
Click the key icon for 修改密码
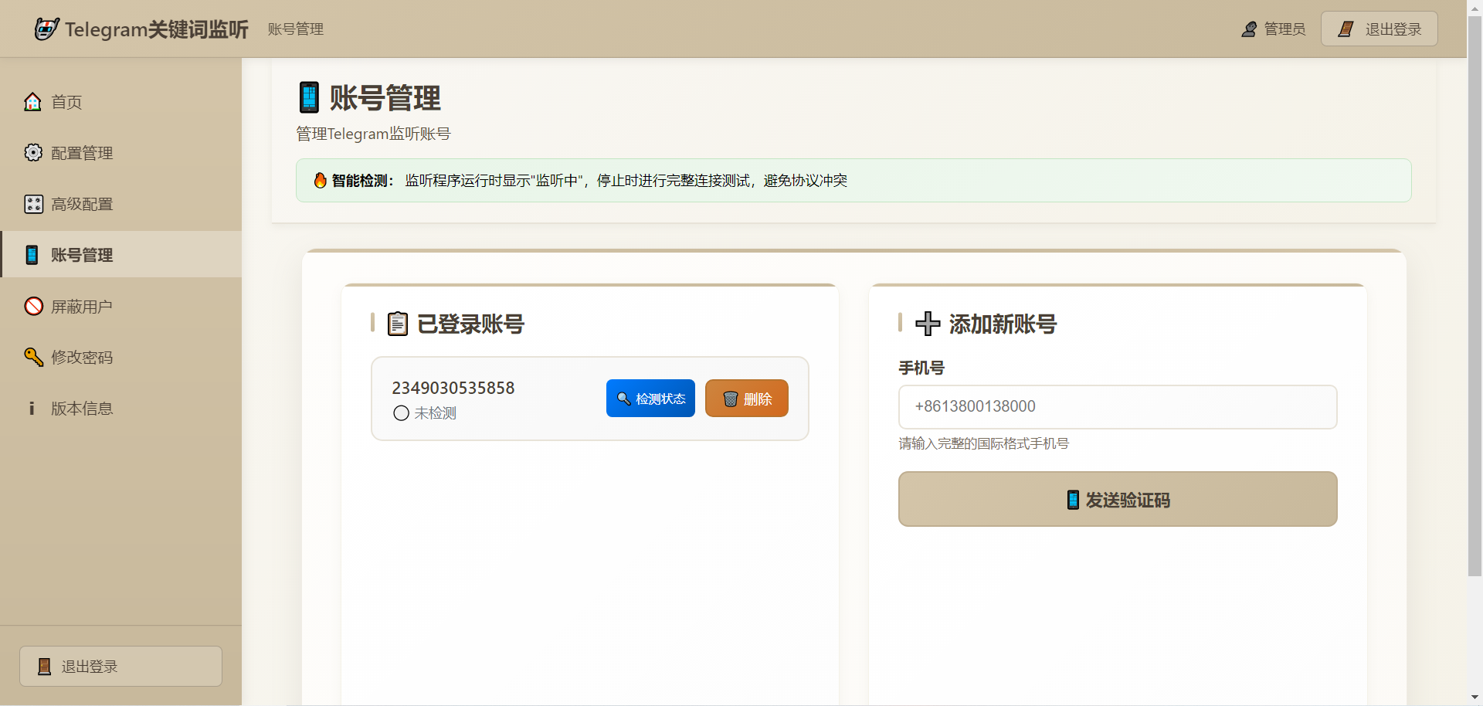pyautogui.click(x=33, y=357)
